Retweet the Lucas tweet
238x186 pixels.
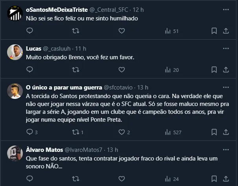(x=76, y=69)
